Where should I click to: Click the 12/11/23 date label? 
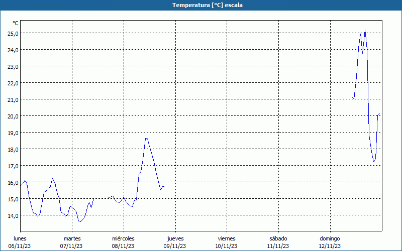[x=330, y=246]
